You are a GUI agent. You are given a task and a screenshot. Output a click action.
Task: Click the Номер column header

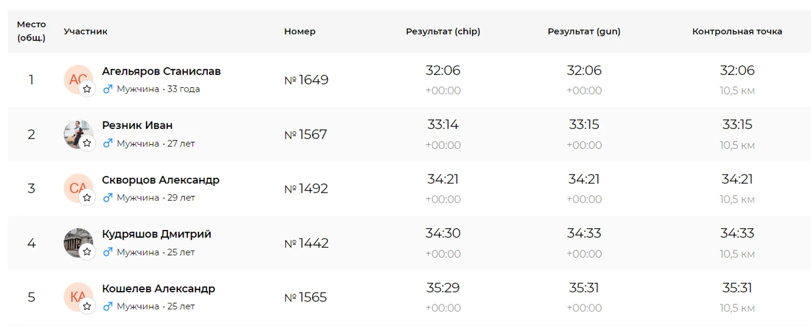pos(299,32)
